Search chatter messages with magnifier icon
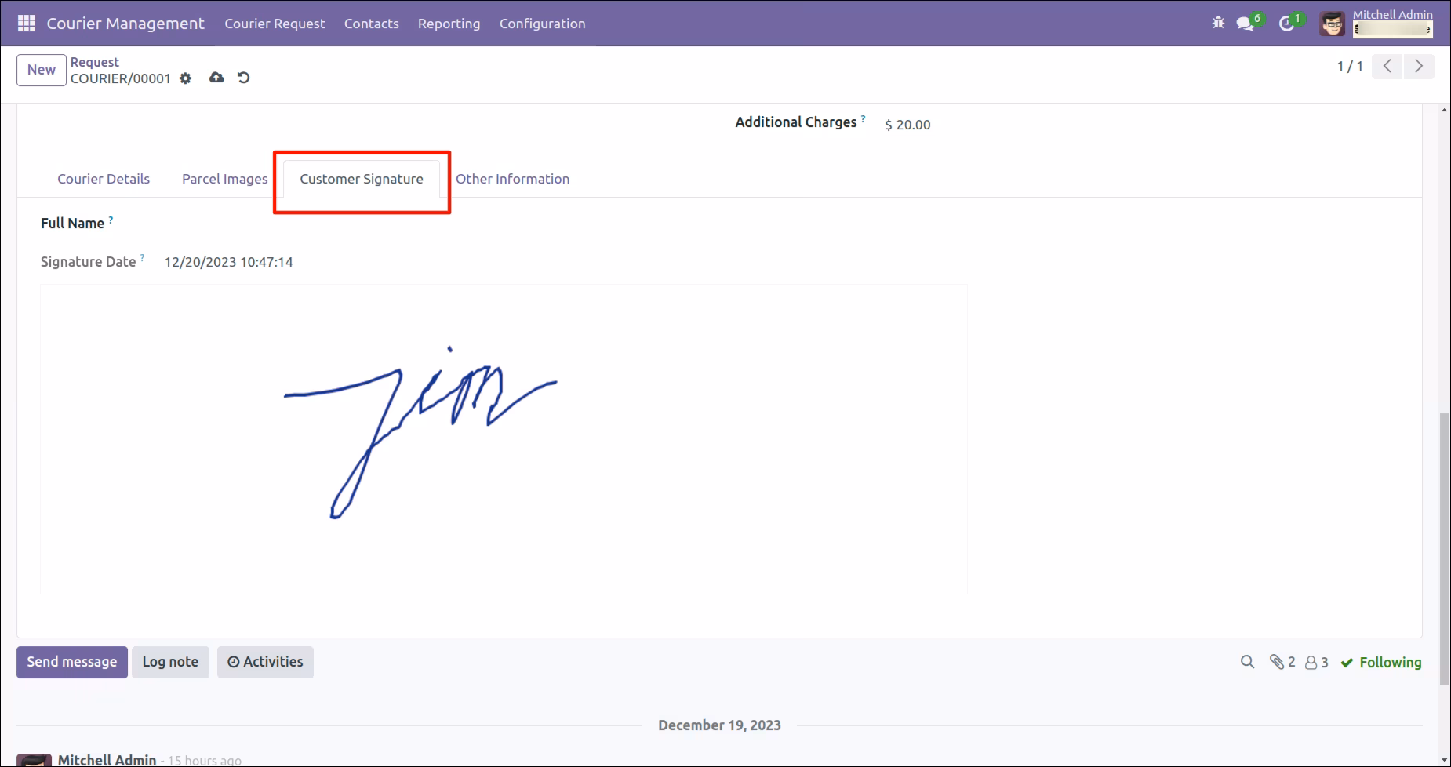Image resolution: width=1451 pixels, height=767 pixels. tap(1247, 663)
